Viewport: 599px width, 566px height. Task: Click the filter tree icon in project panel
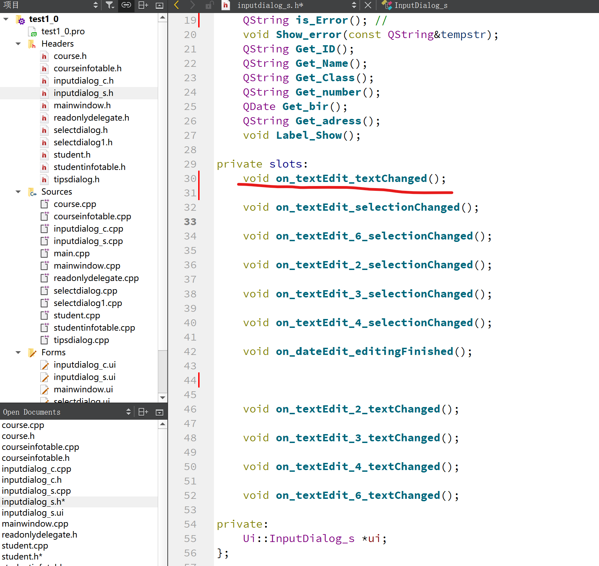110,5
